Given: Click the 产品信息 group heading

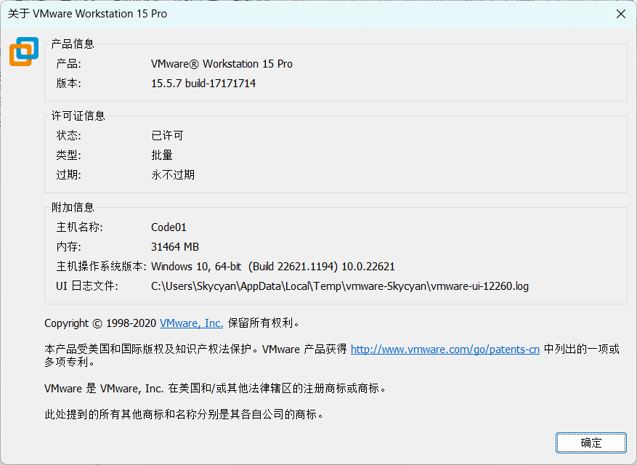Looking at the screenshot, I should click(73, 44).
